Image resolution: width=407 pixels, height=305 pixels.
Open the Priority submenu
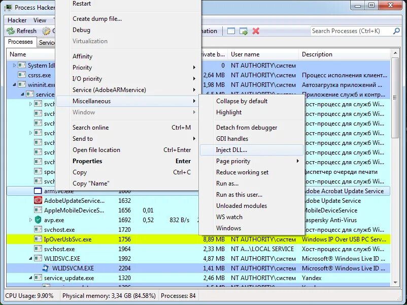click(128, 68)
